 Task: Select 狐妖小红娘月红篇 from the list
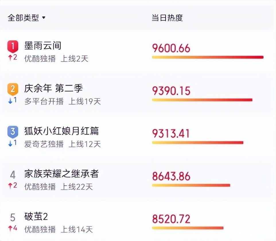[62, 131]
